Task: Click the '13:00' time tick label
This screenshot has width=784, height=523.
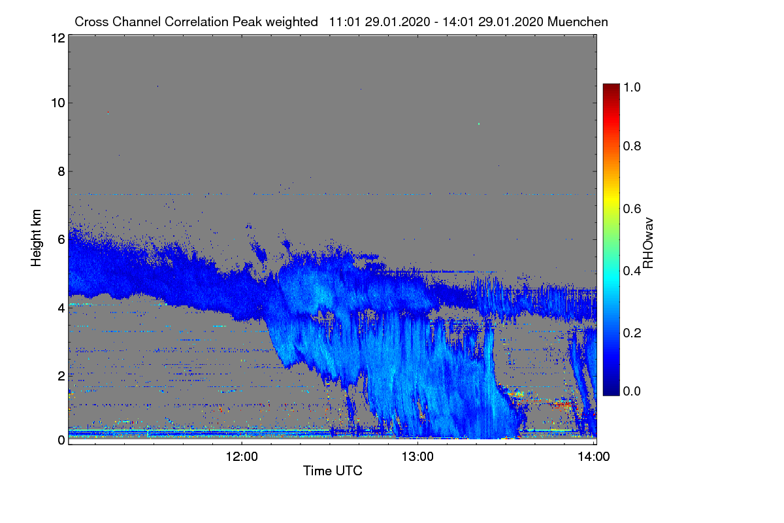Action: pos(417,456)
